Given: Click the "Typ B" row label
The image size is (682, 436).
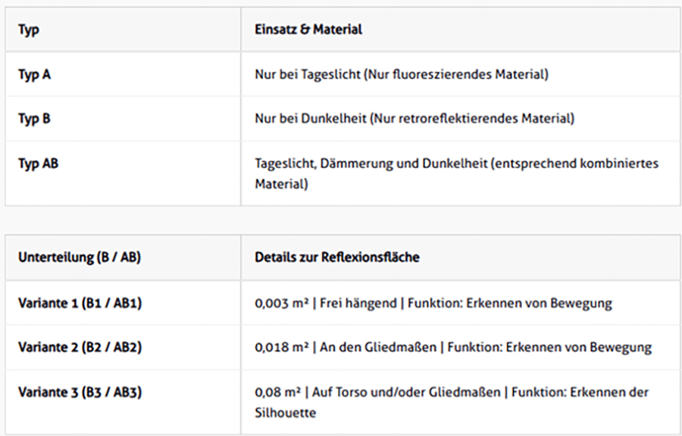Looking at the screenshot, I should coord(35,118).
